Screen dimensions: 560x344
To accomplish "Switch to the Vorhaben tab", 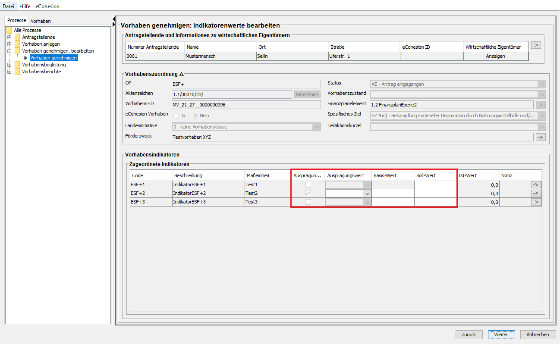I will [x=41, y=21].
